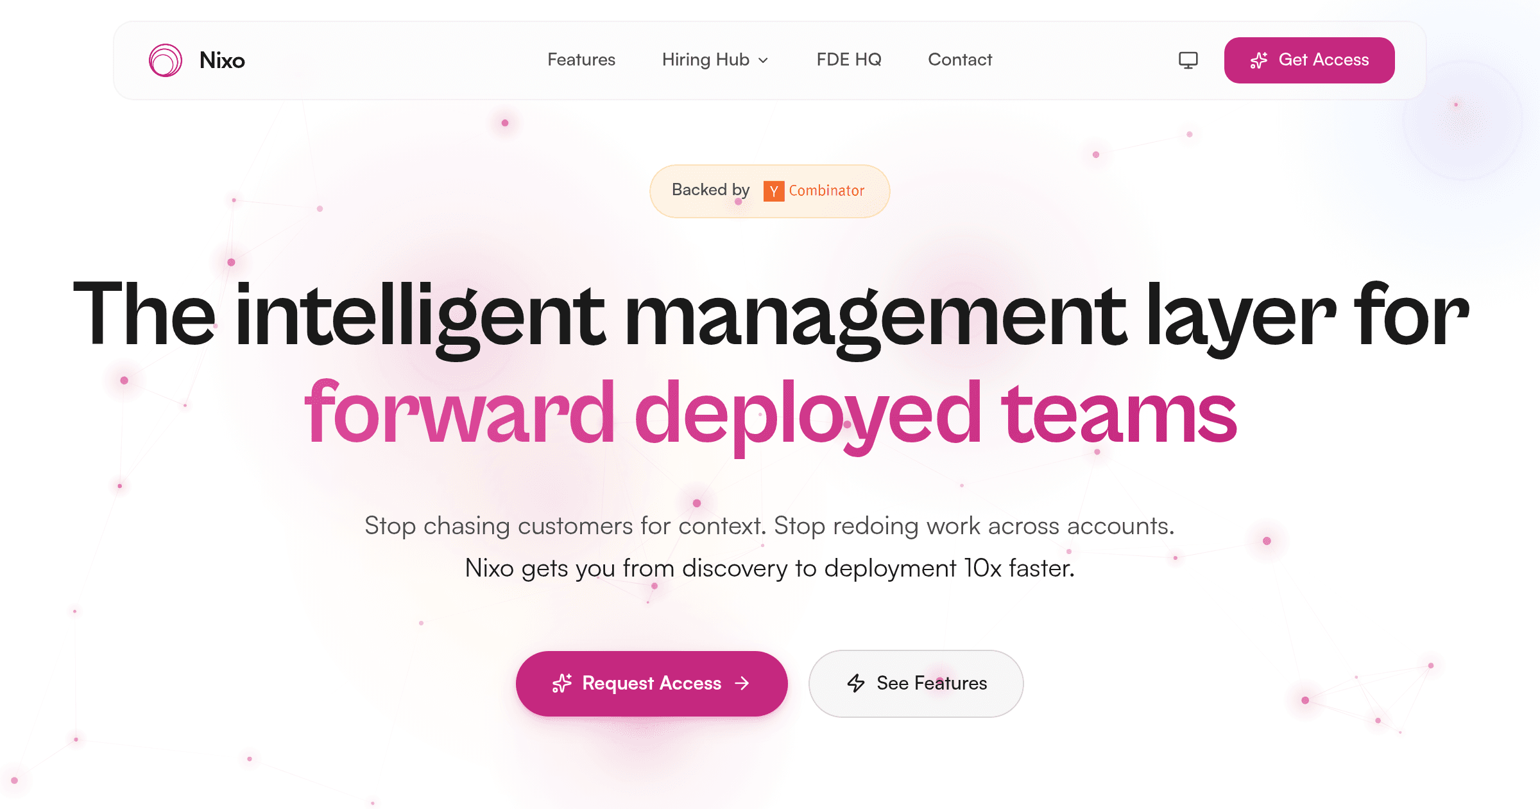1540x809 pixels.
Task: Click the Nixo brand name
Action: click(x=222, y=60)
